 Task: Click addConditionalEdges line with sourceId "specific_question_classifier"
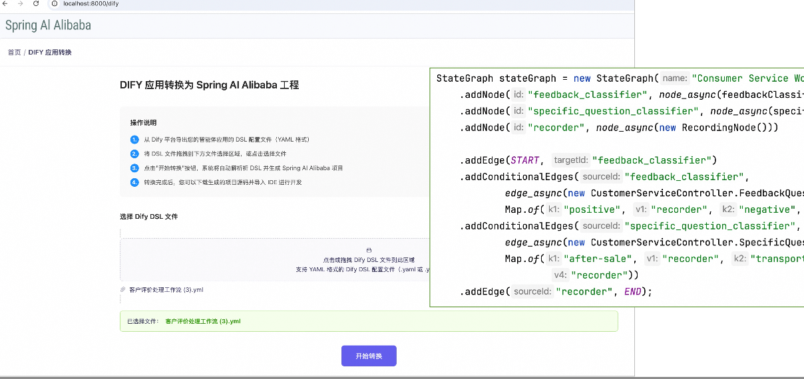tap(632, 226)
